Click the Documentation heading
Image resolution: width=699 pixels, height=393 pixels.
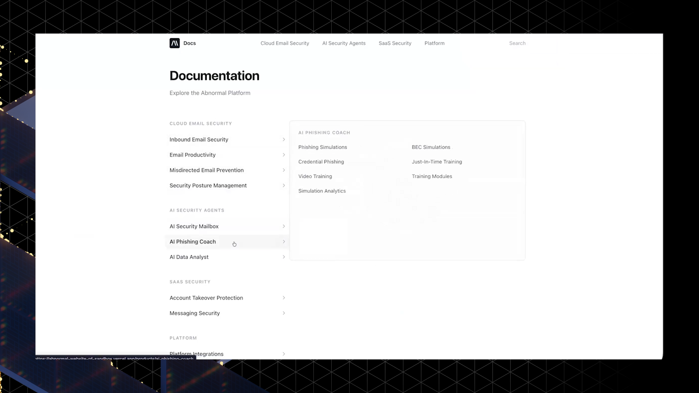(214, 76)
